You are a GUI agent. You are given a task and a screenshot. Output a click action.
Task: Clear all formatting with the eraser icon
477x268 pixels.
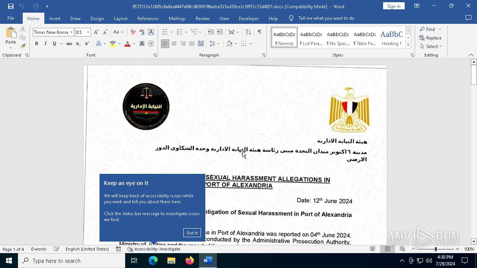coord(133,32)
